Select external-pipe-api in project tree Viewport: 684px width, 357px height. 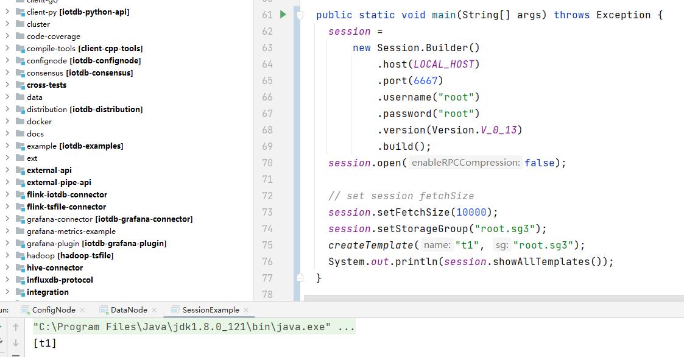59,182
